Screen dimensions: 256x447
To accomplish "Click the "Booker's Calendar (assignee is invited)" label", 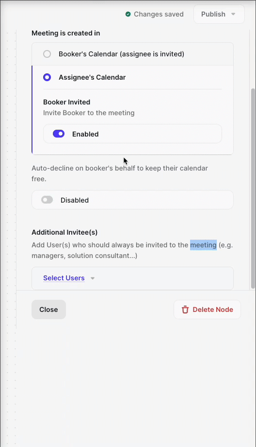I will (x=122, y=54).
